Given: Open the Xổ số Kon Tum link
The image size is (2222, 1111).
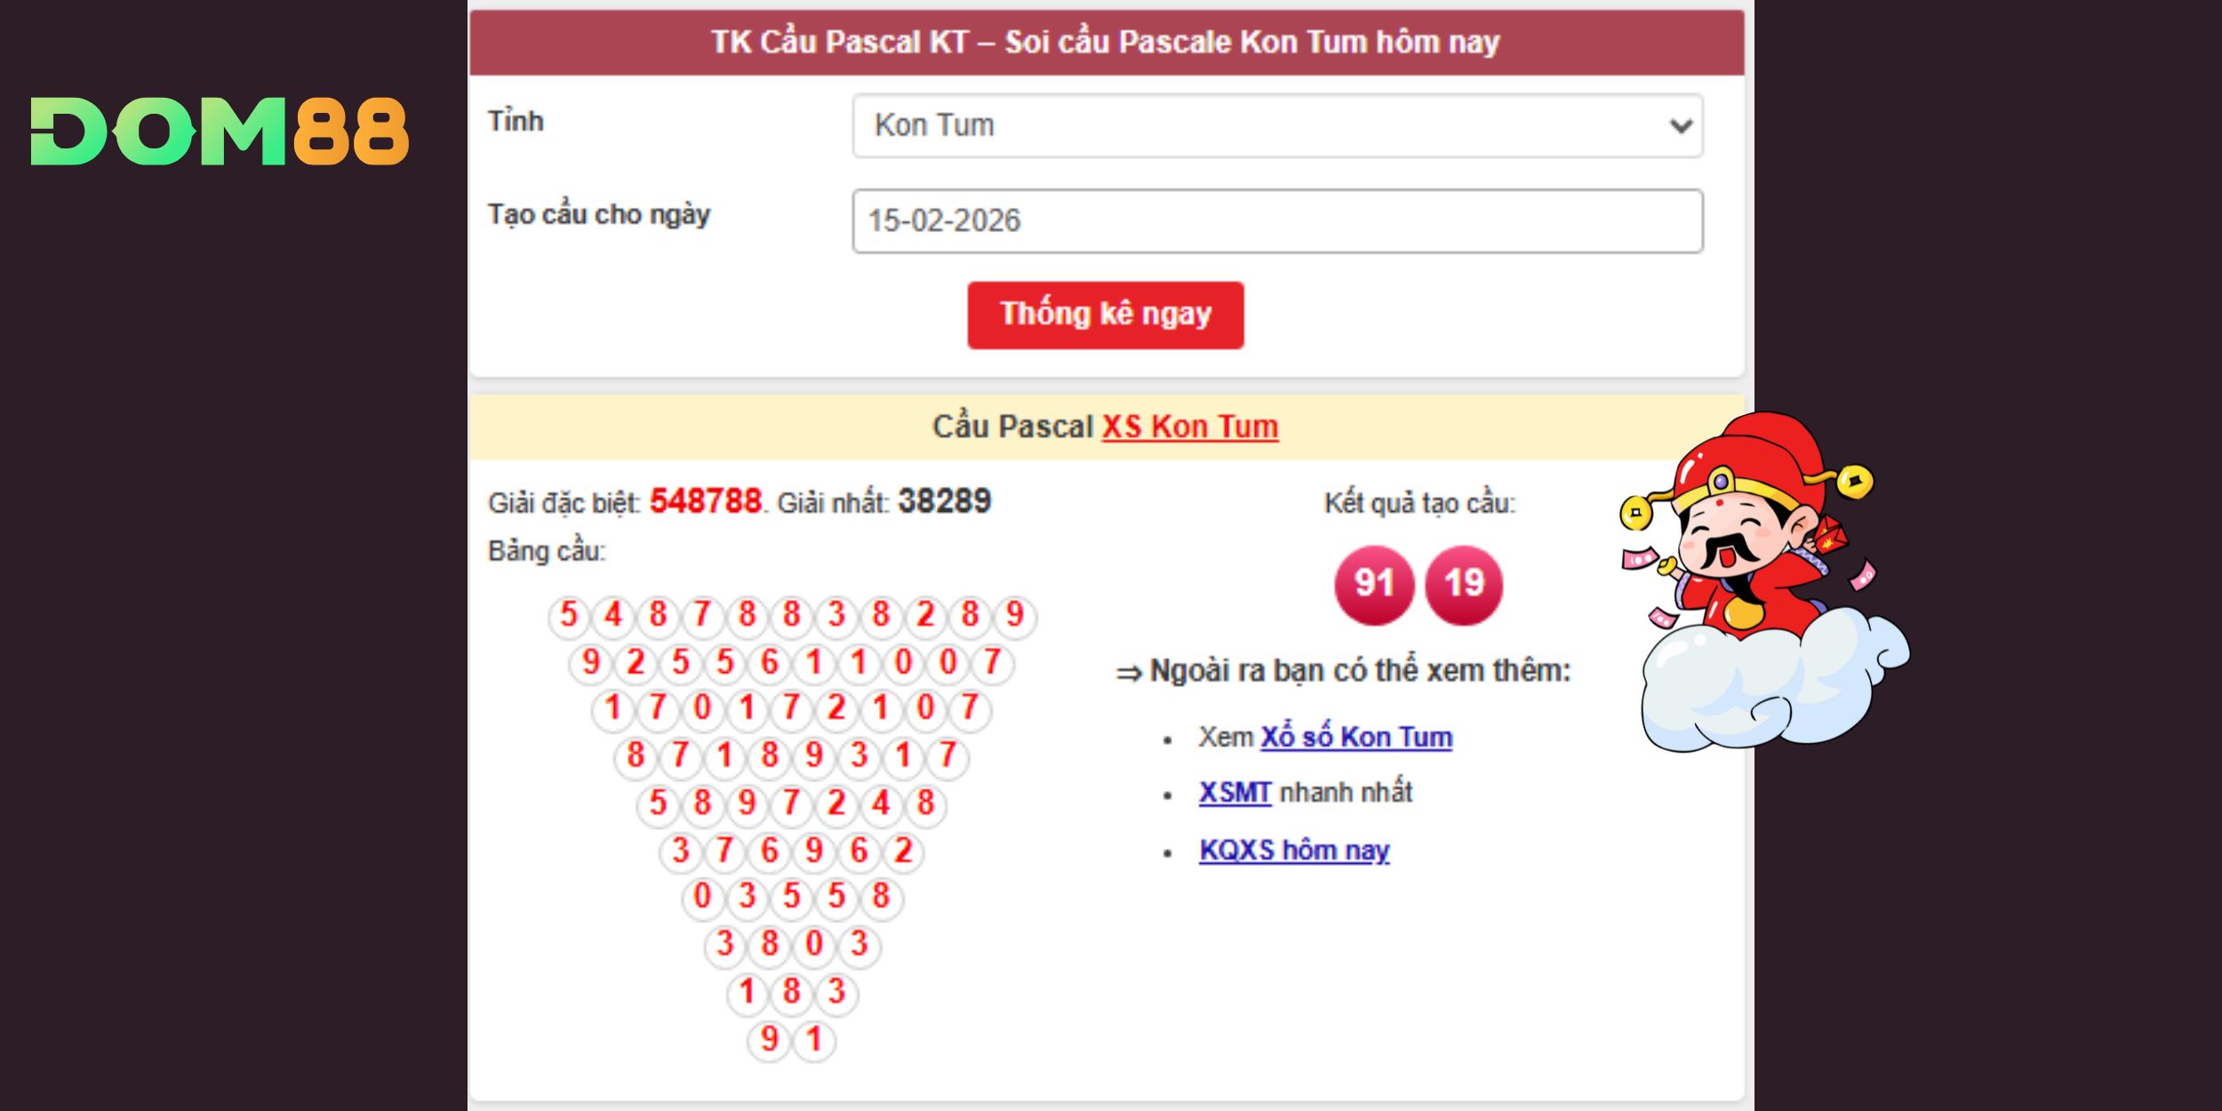Looking at the screenshot, I should point(1356,737).
